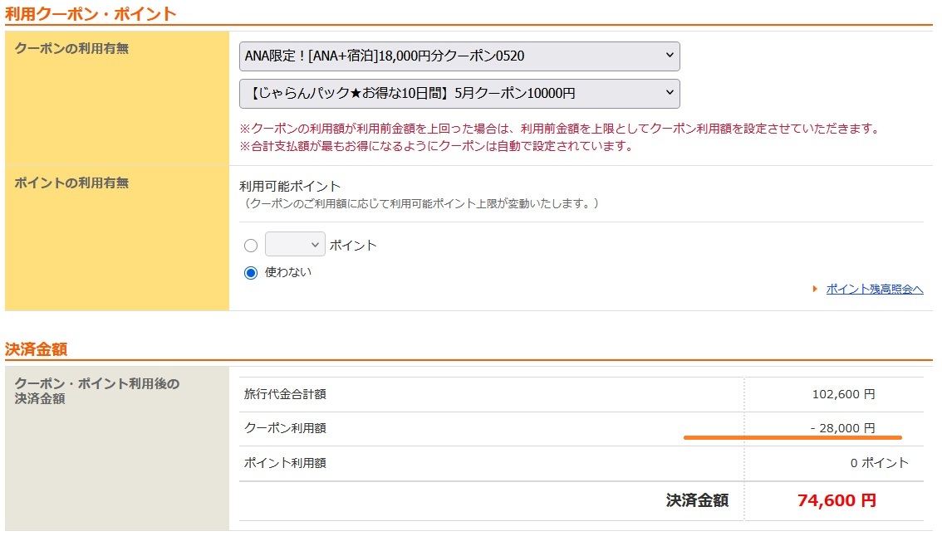Click the - 28,000 円 coupon amount
Screen dimensions: 942x536
[x=841, y=428]
